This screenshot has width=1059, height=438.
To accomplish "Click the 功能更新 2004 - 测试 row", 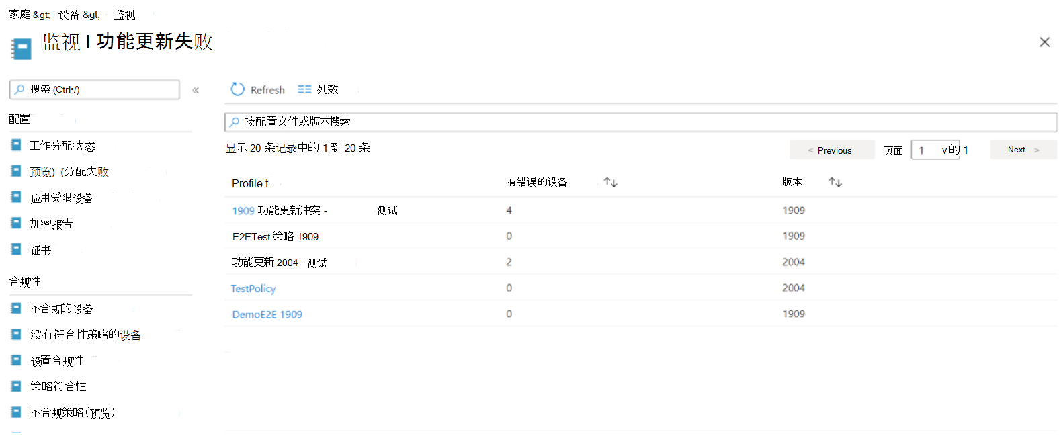I will (640, 262).
